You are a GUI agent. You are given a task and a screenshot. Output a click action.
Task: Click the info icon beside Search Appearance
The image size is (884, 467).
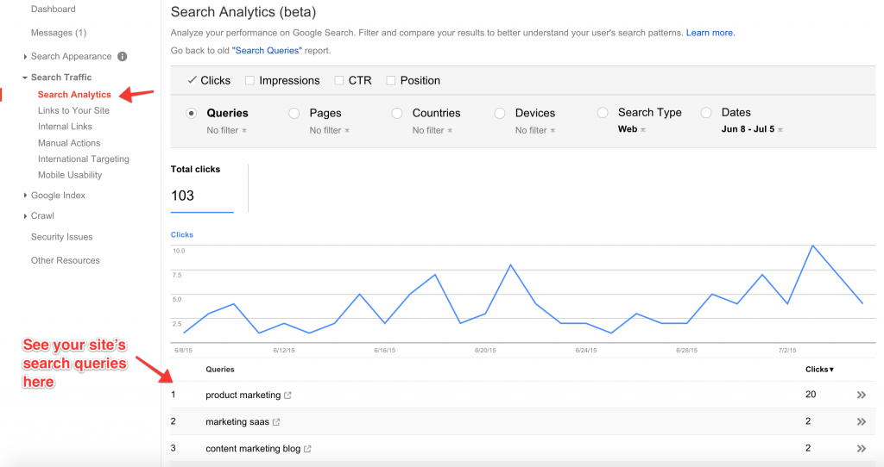click(x=123, y=56)
